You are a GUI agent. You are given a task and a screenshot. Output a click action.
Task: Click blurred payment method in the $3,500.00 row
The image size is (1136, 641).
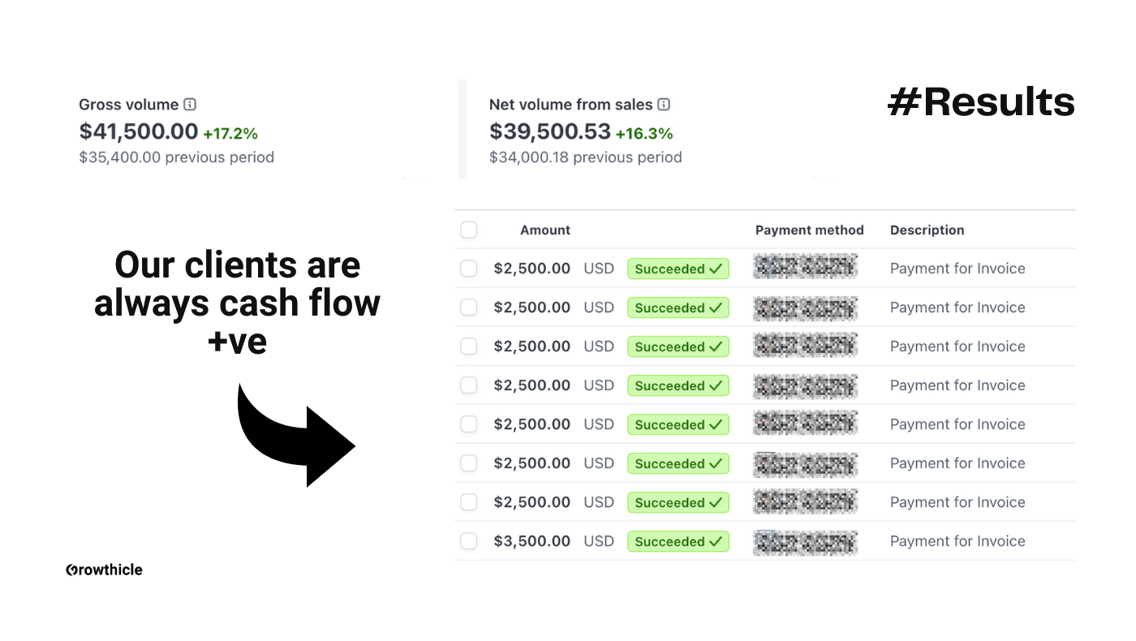(805, 541)
